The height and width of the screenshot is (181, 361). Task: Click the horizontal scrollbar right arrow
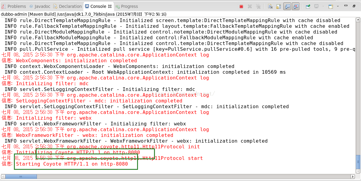click(x=353, y=177)
